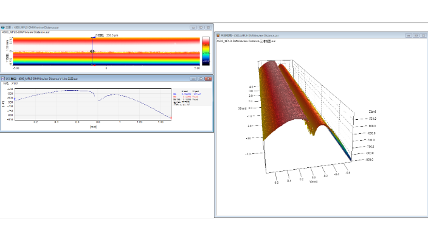This screenshot has height=241, width=428.
Task: Select the center move handle on profile cursor
Action: click(92, 51)
